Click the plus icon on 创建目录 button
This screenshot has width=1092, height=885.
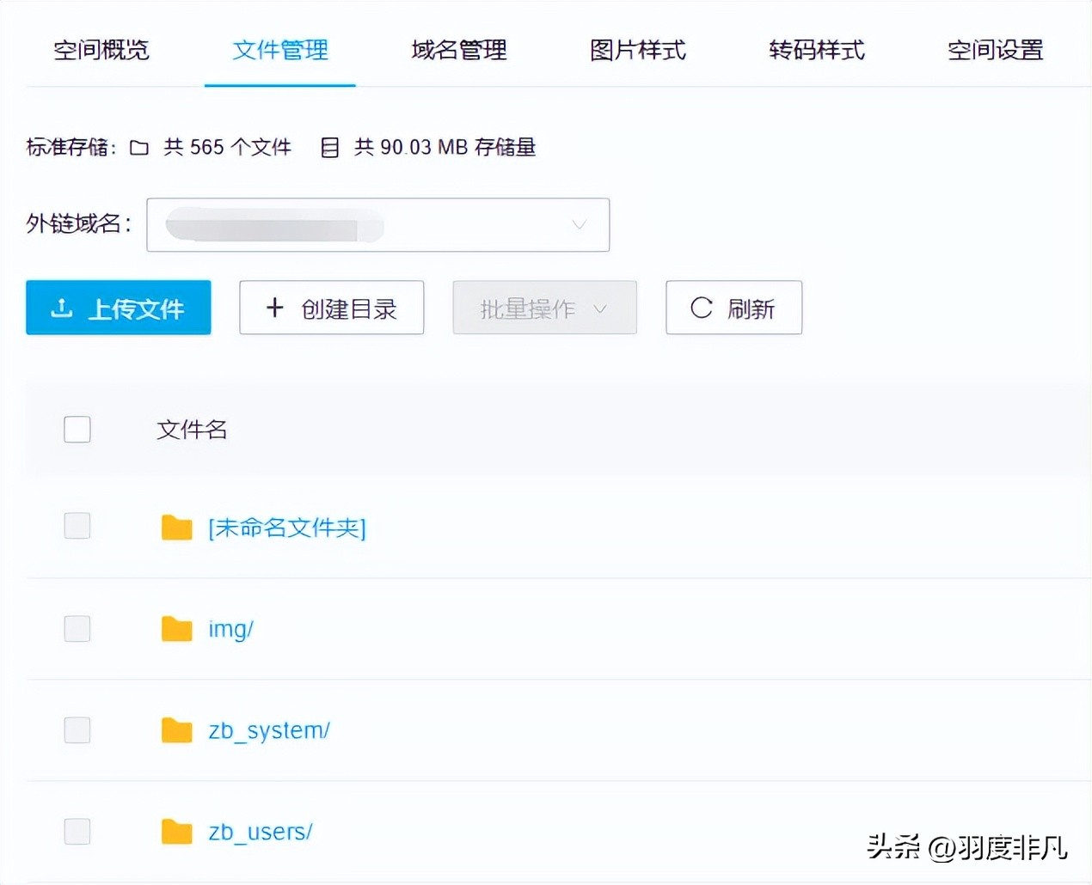[274, 308]
